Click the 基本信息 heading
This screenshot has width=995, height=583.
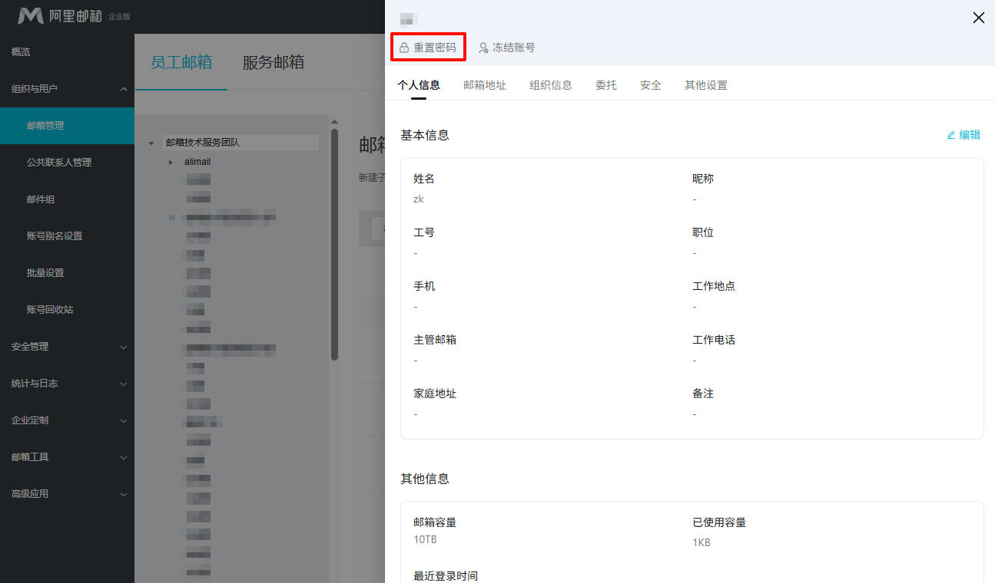425,135
